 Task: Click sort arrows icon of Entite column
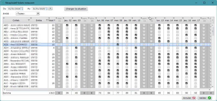click(31, 18)
